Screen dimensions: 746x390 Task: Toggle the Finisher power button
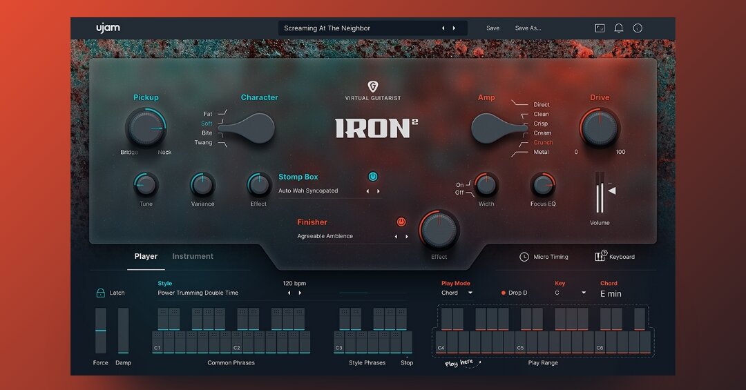point(401,222)
